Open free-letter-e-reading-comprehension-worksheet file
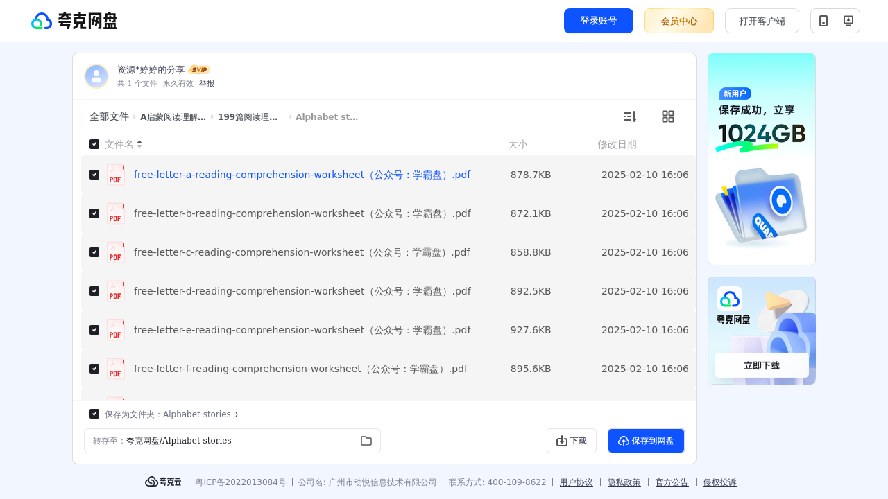Viewport: 888px width, 499px height. [x=302, y=330]
